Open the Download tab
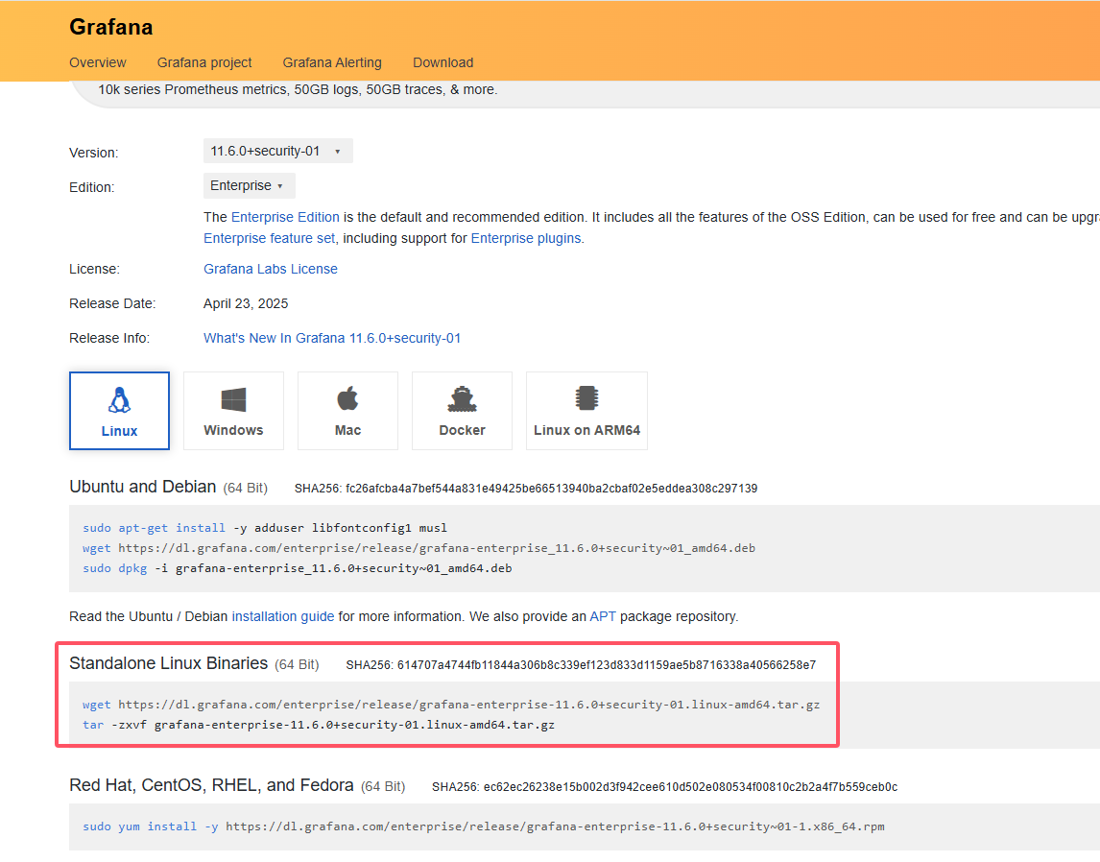Image resolution: width=1100 pixels, height=862 pixels. tap(442, 62)
